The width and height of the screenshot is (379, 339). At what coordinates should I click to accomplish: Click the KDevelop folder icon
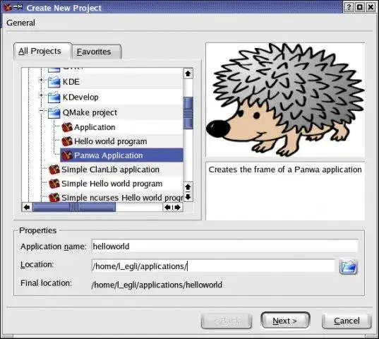click(54, 97)
